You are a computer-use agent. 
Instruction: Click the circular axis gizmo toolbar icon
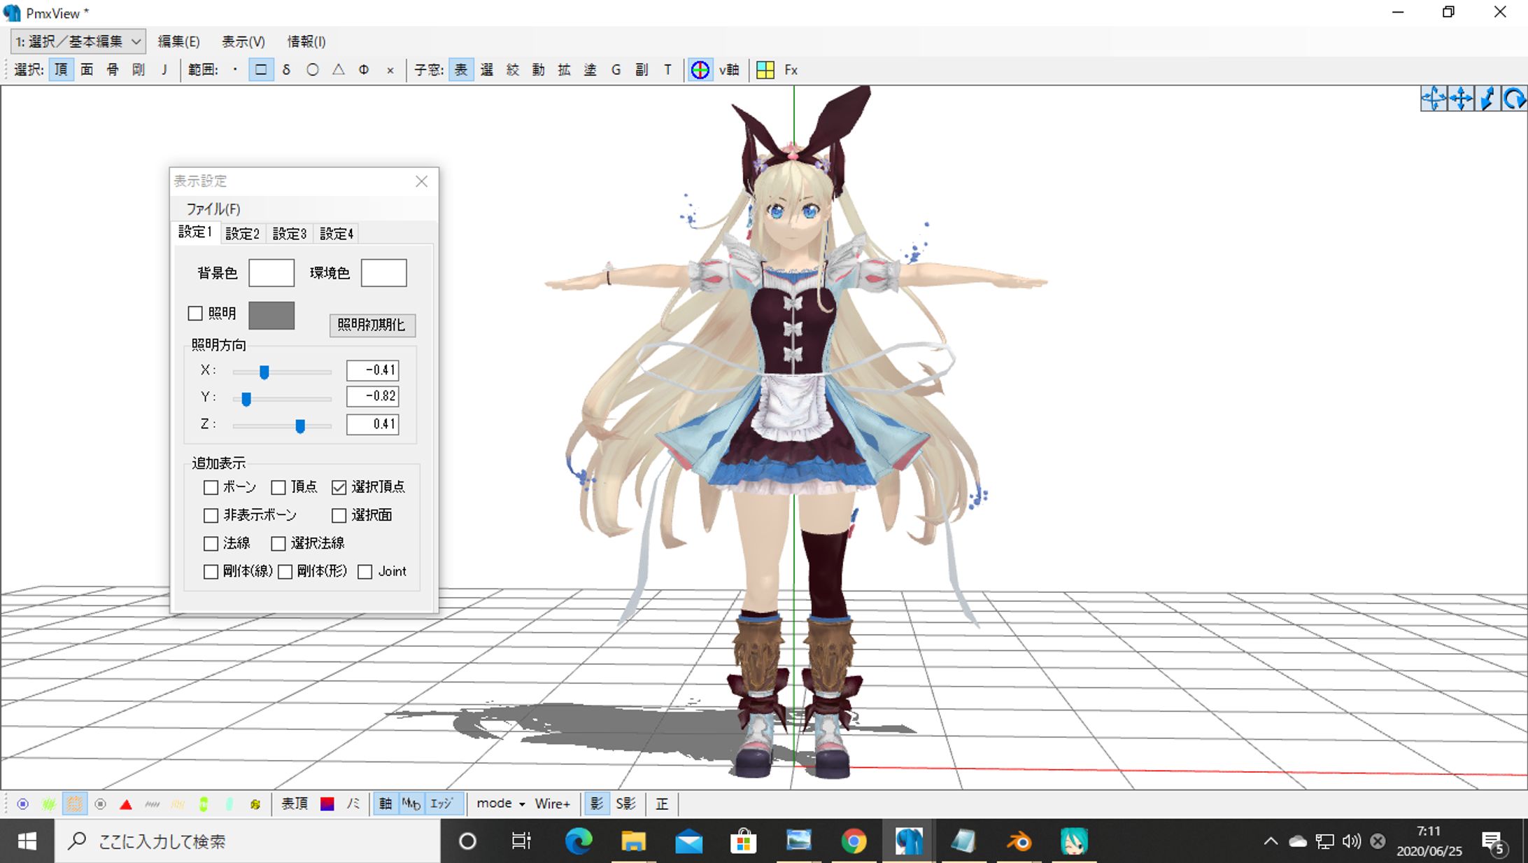pos(700,70)
